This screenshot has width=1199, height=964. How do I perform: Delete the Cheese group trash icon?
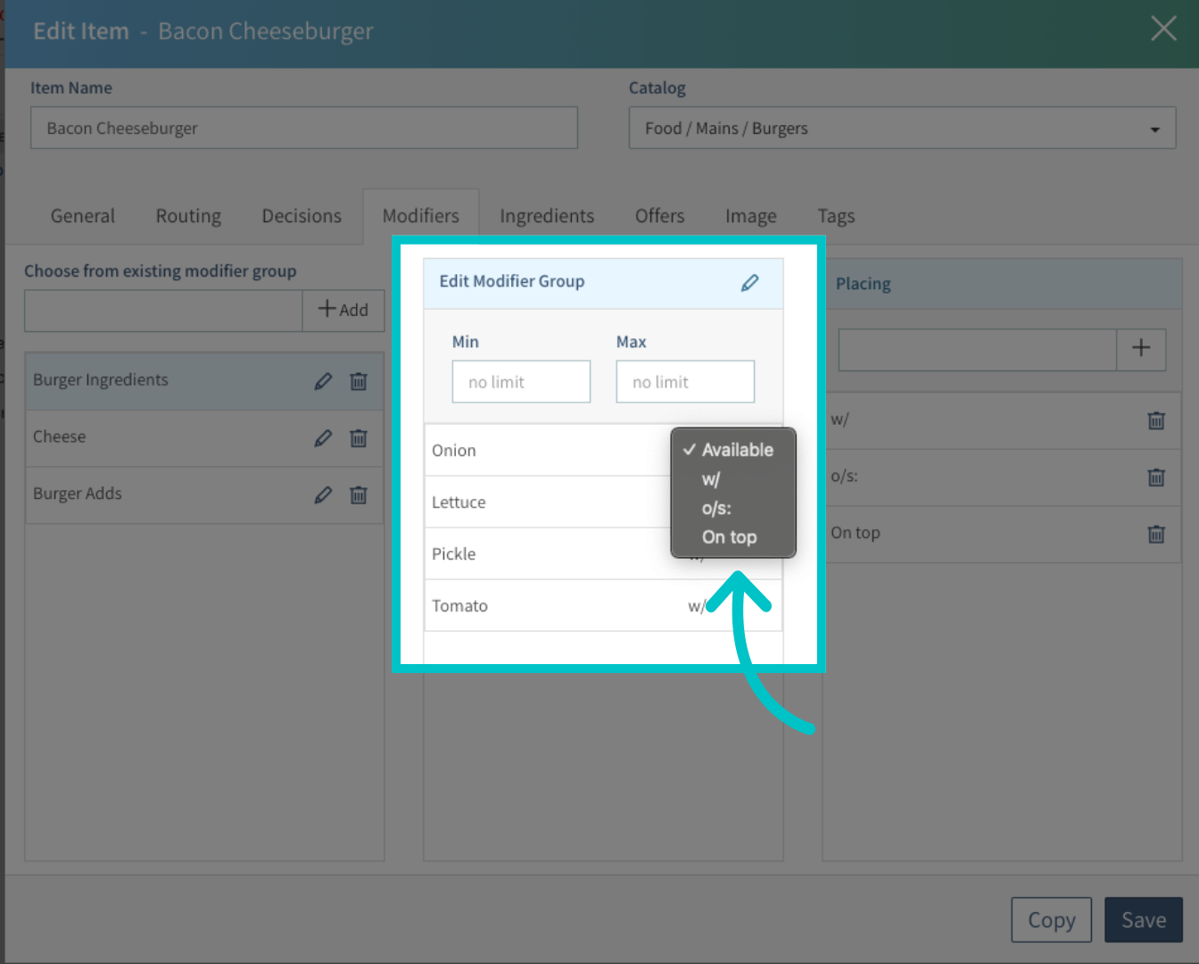pyautogui.click(x=359, y=438)
